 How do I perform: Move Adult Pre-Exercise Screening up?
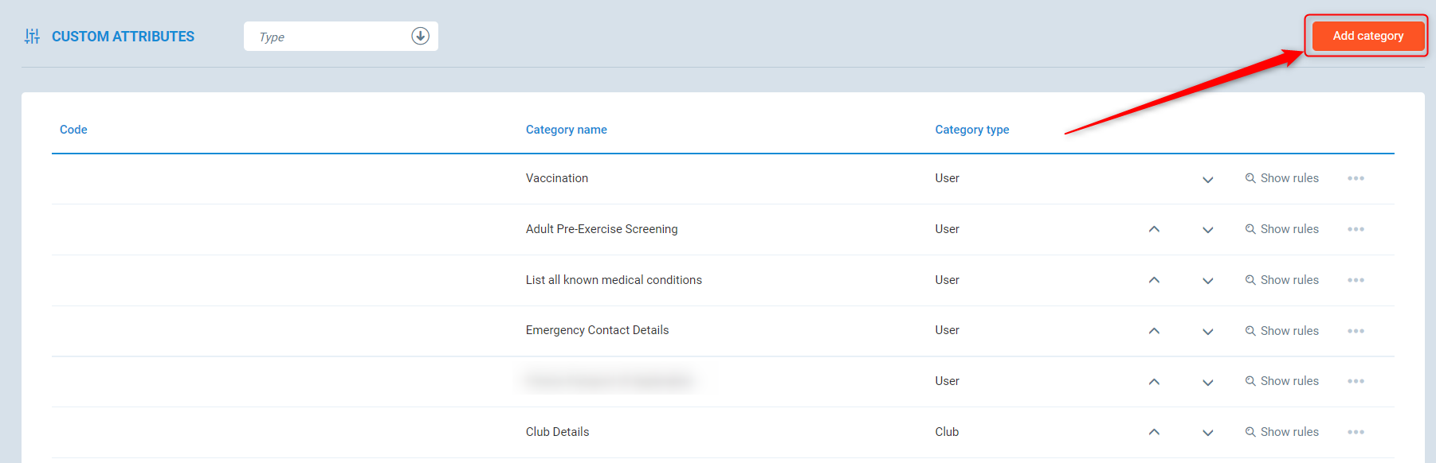coord(1153,229)
